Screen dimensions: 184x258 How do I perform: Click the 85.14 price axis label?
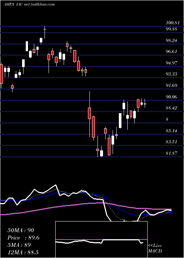pos(171,131)
